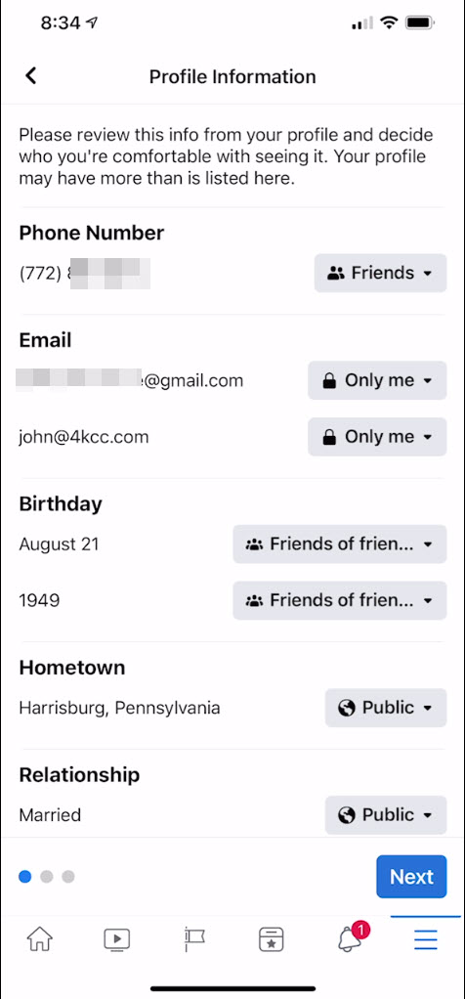Tap the back arrow icon
This screenshot has height=999, width=465.
[x=30, y=76]
